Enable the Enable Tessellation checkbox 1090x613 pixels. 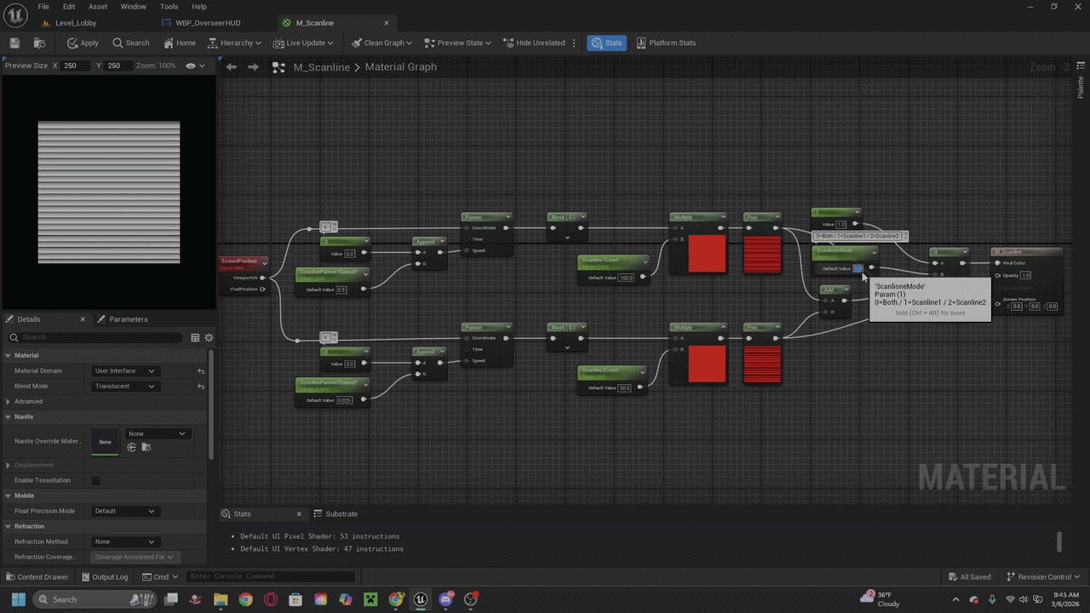coord(95,480)
